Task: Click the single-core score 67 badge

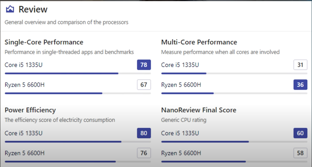Action: click(144, 85)
